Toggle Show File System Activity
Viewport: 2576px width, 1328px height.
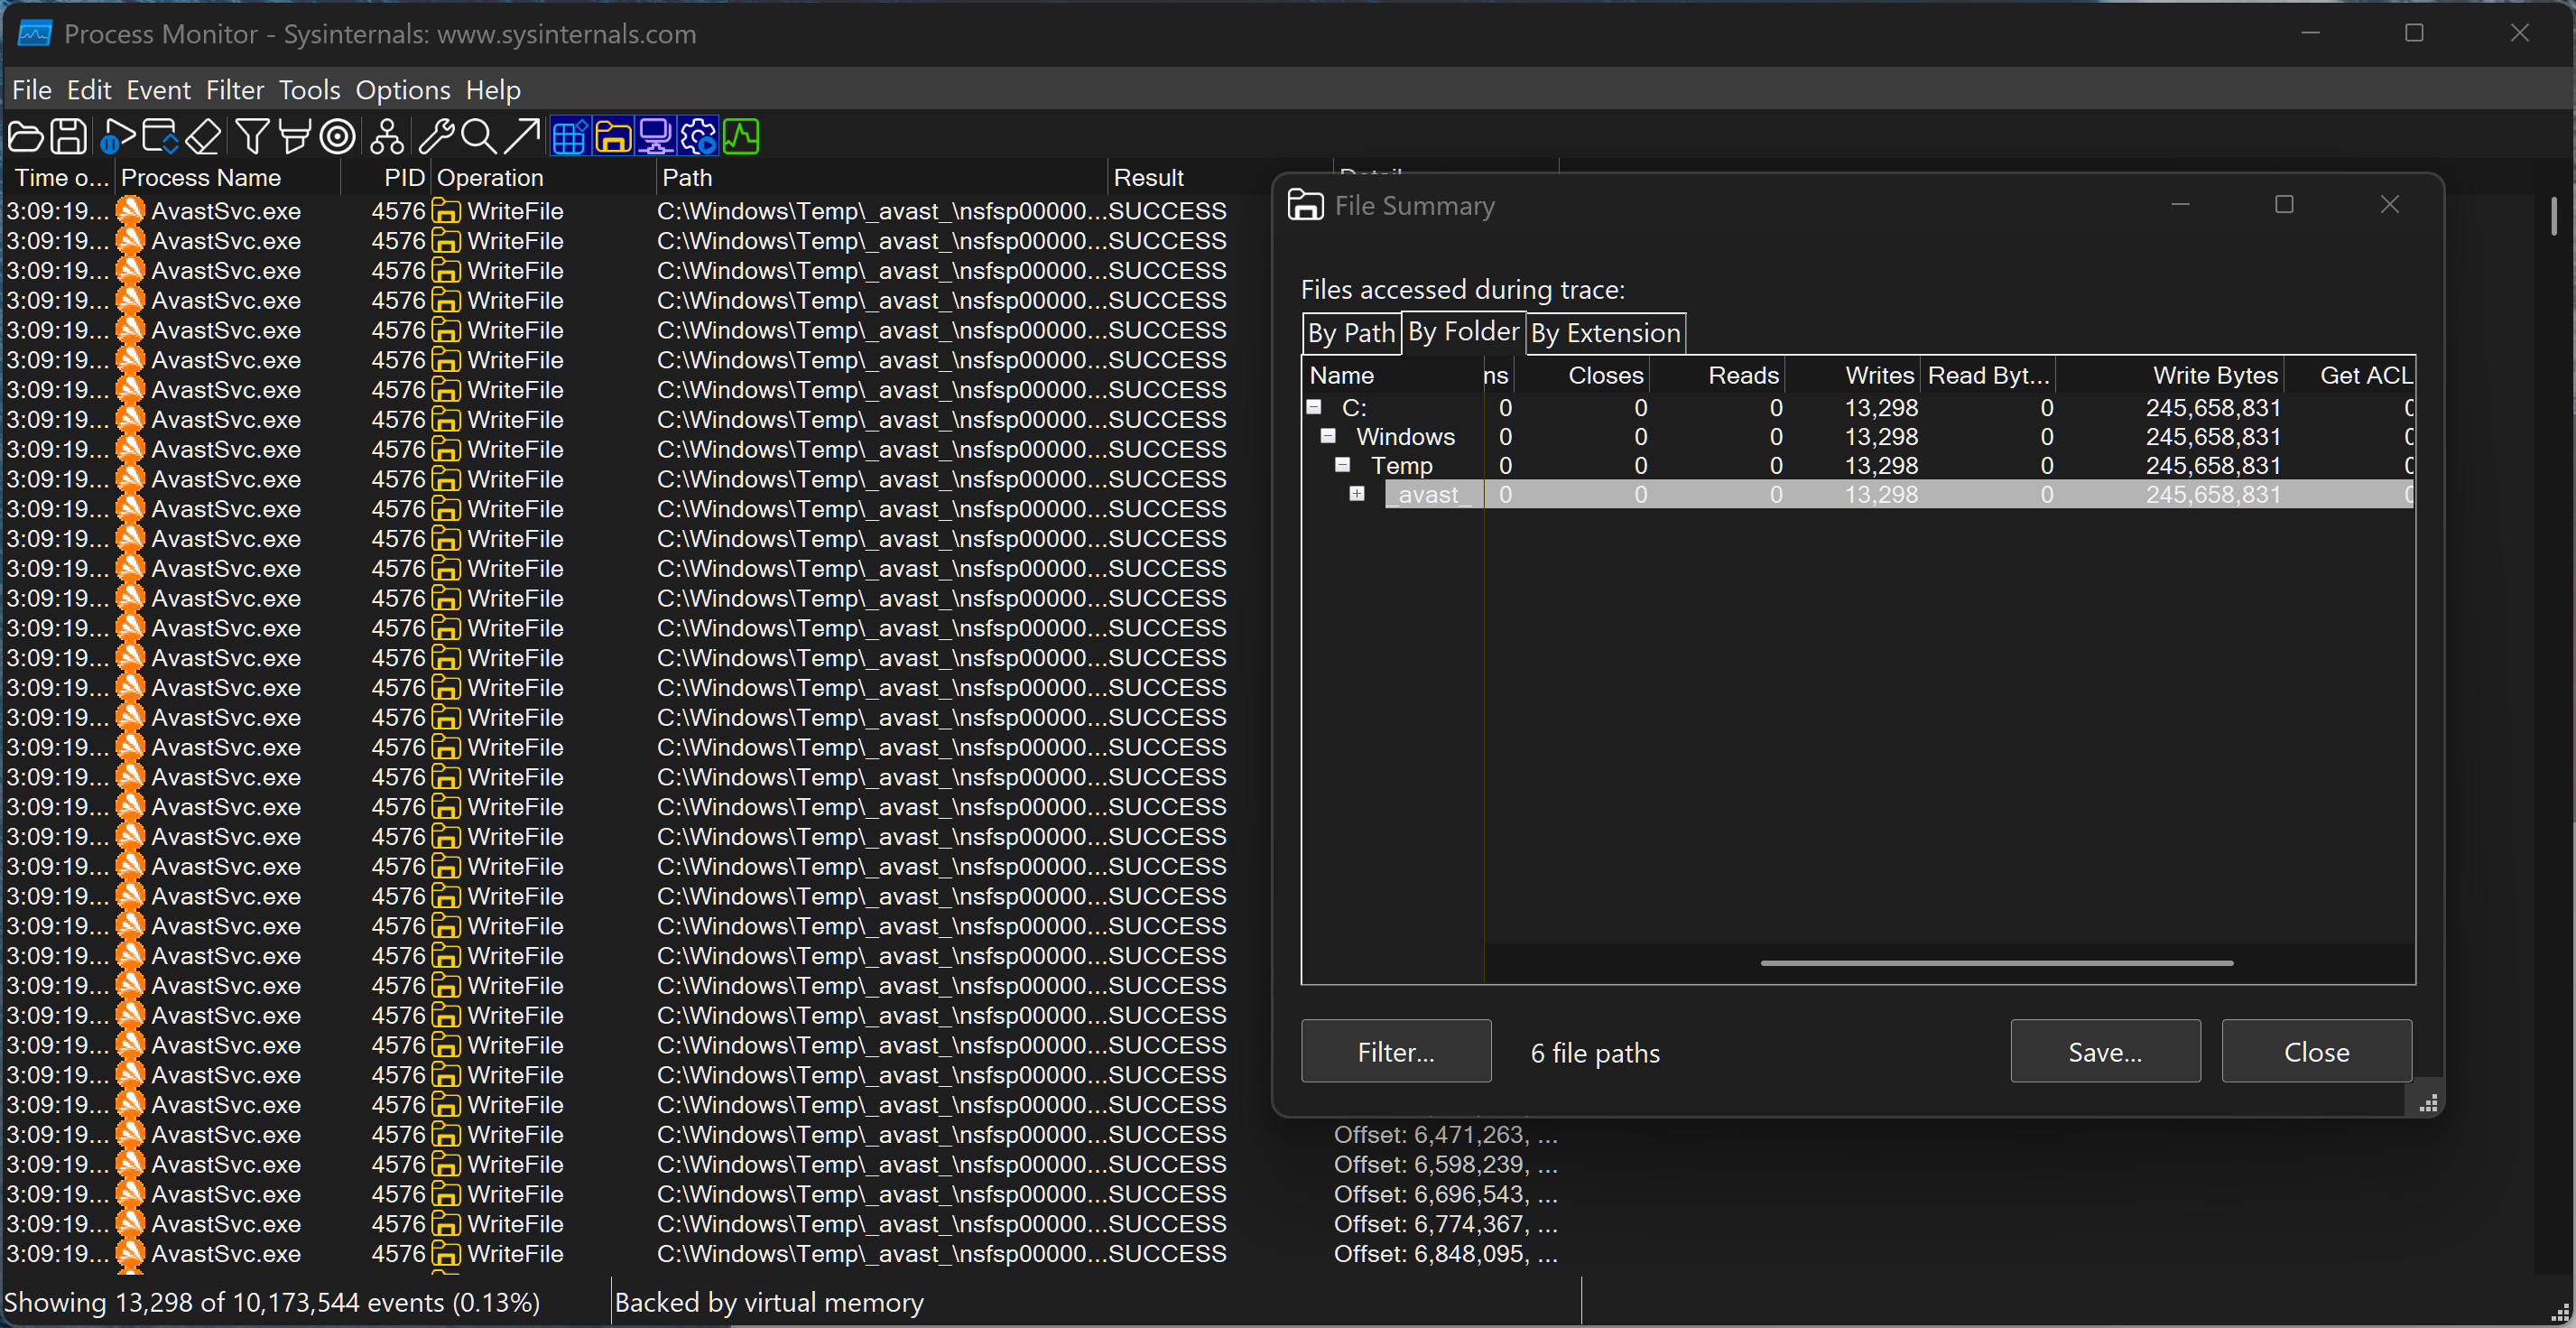pyautogui.click(x=613, y=137)
